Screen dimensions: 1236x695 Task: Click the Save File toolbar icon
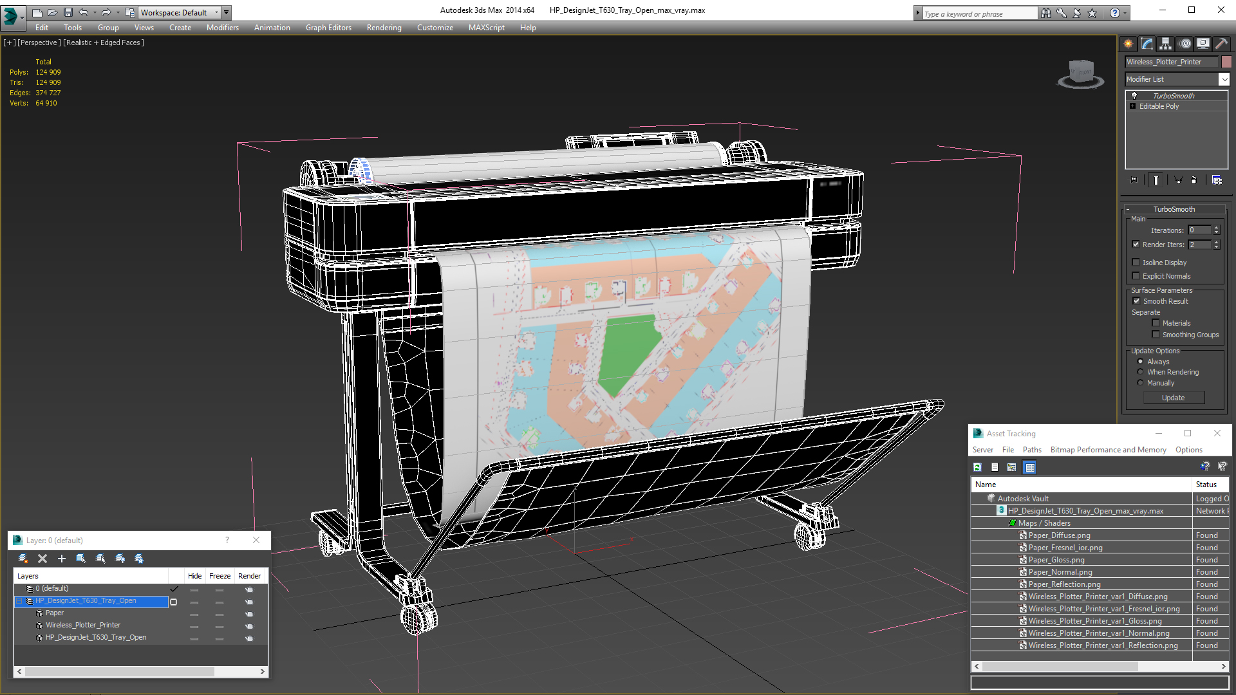[x=68, y=12]
